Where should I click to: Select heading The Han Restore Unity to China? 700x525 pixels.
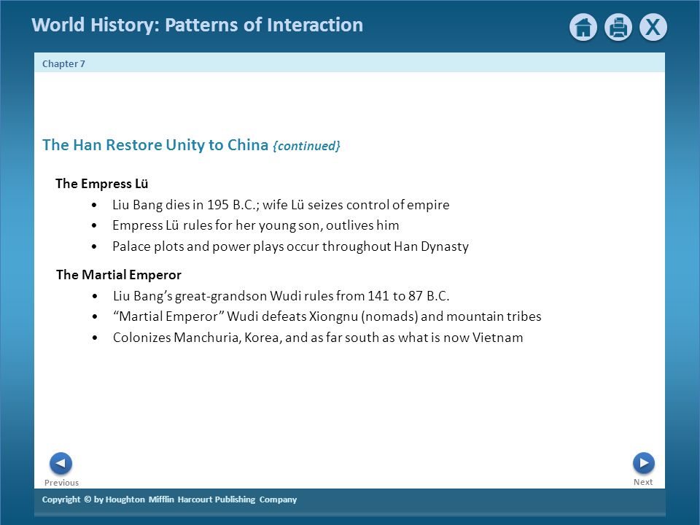155,145
